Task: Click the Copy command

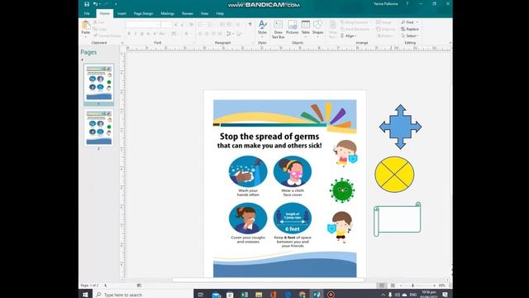Action: [x=100, y=29]
